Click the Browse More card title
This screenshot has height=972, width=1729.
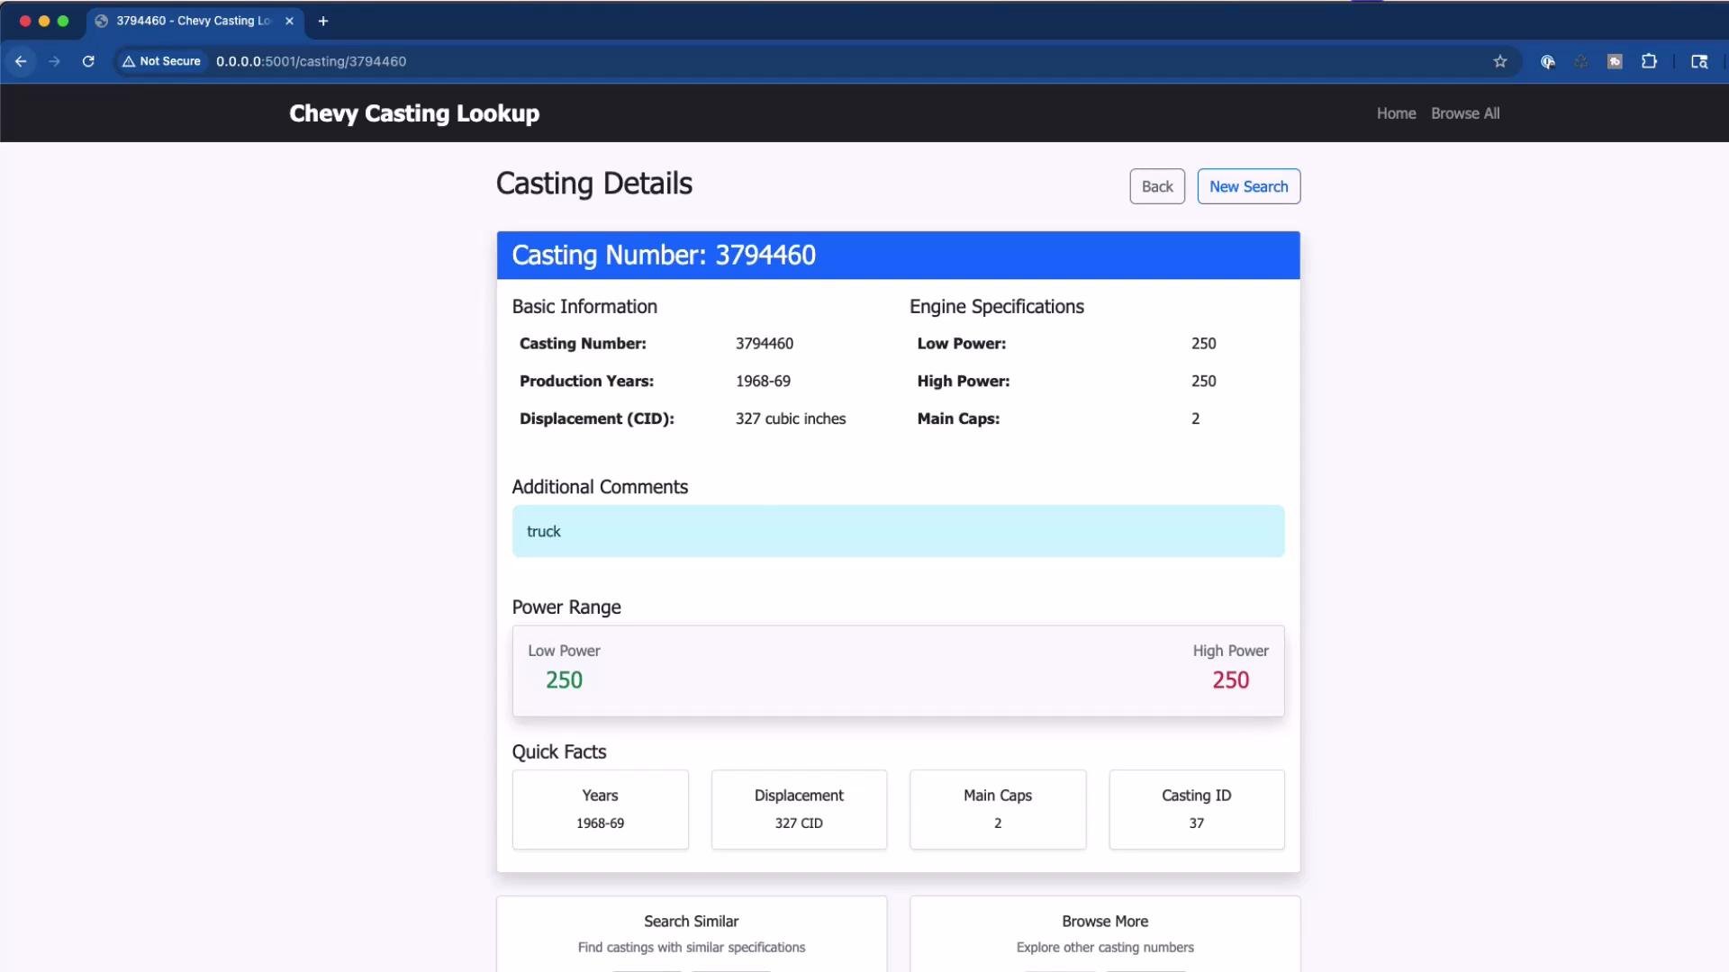pyautogui.click(x=1105, y=922)
